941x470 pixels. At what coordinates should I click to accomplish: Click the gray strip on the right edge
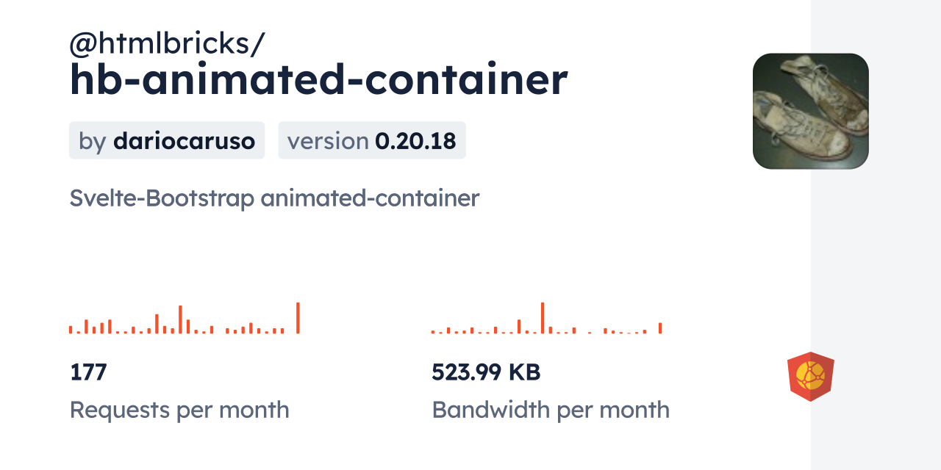coord(876,235)
